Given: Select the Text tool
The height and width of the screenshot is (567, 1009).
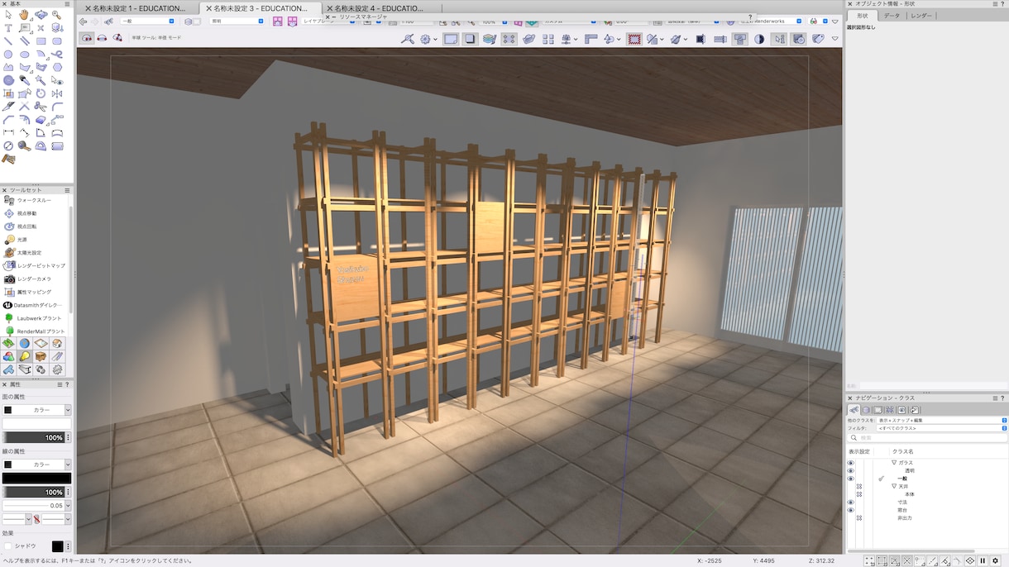Looking at the screenshot, I should (8, 28).
